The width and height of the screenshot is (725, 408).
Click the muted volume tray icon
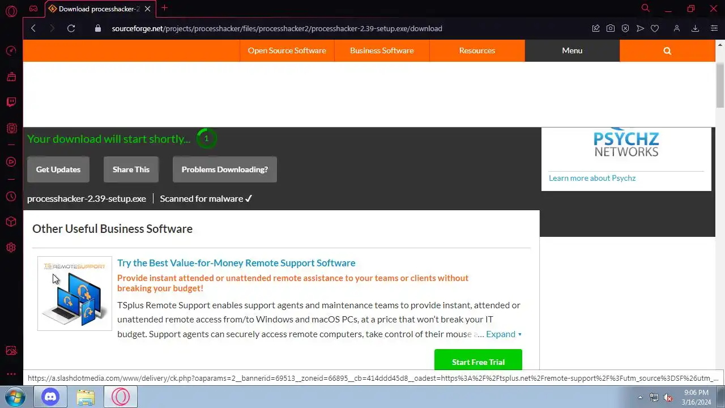point(668,397)
